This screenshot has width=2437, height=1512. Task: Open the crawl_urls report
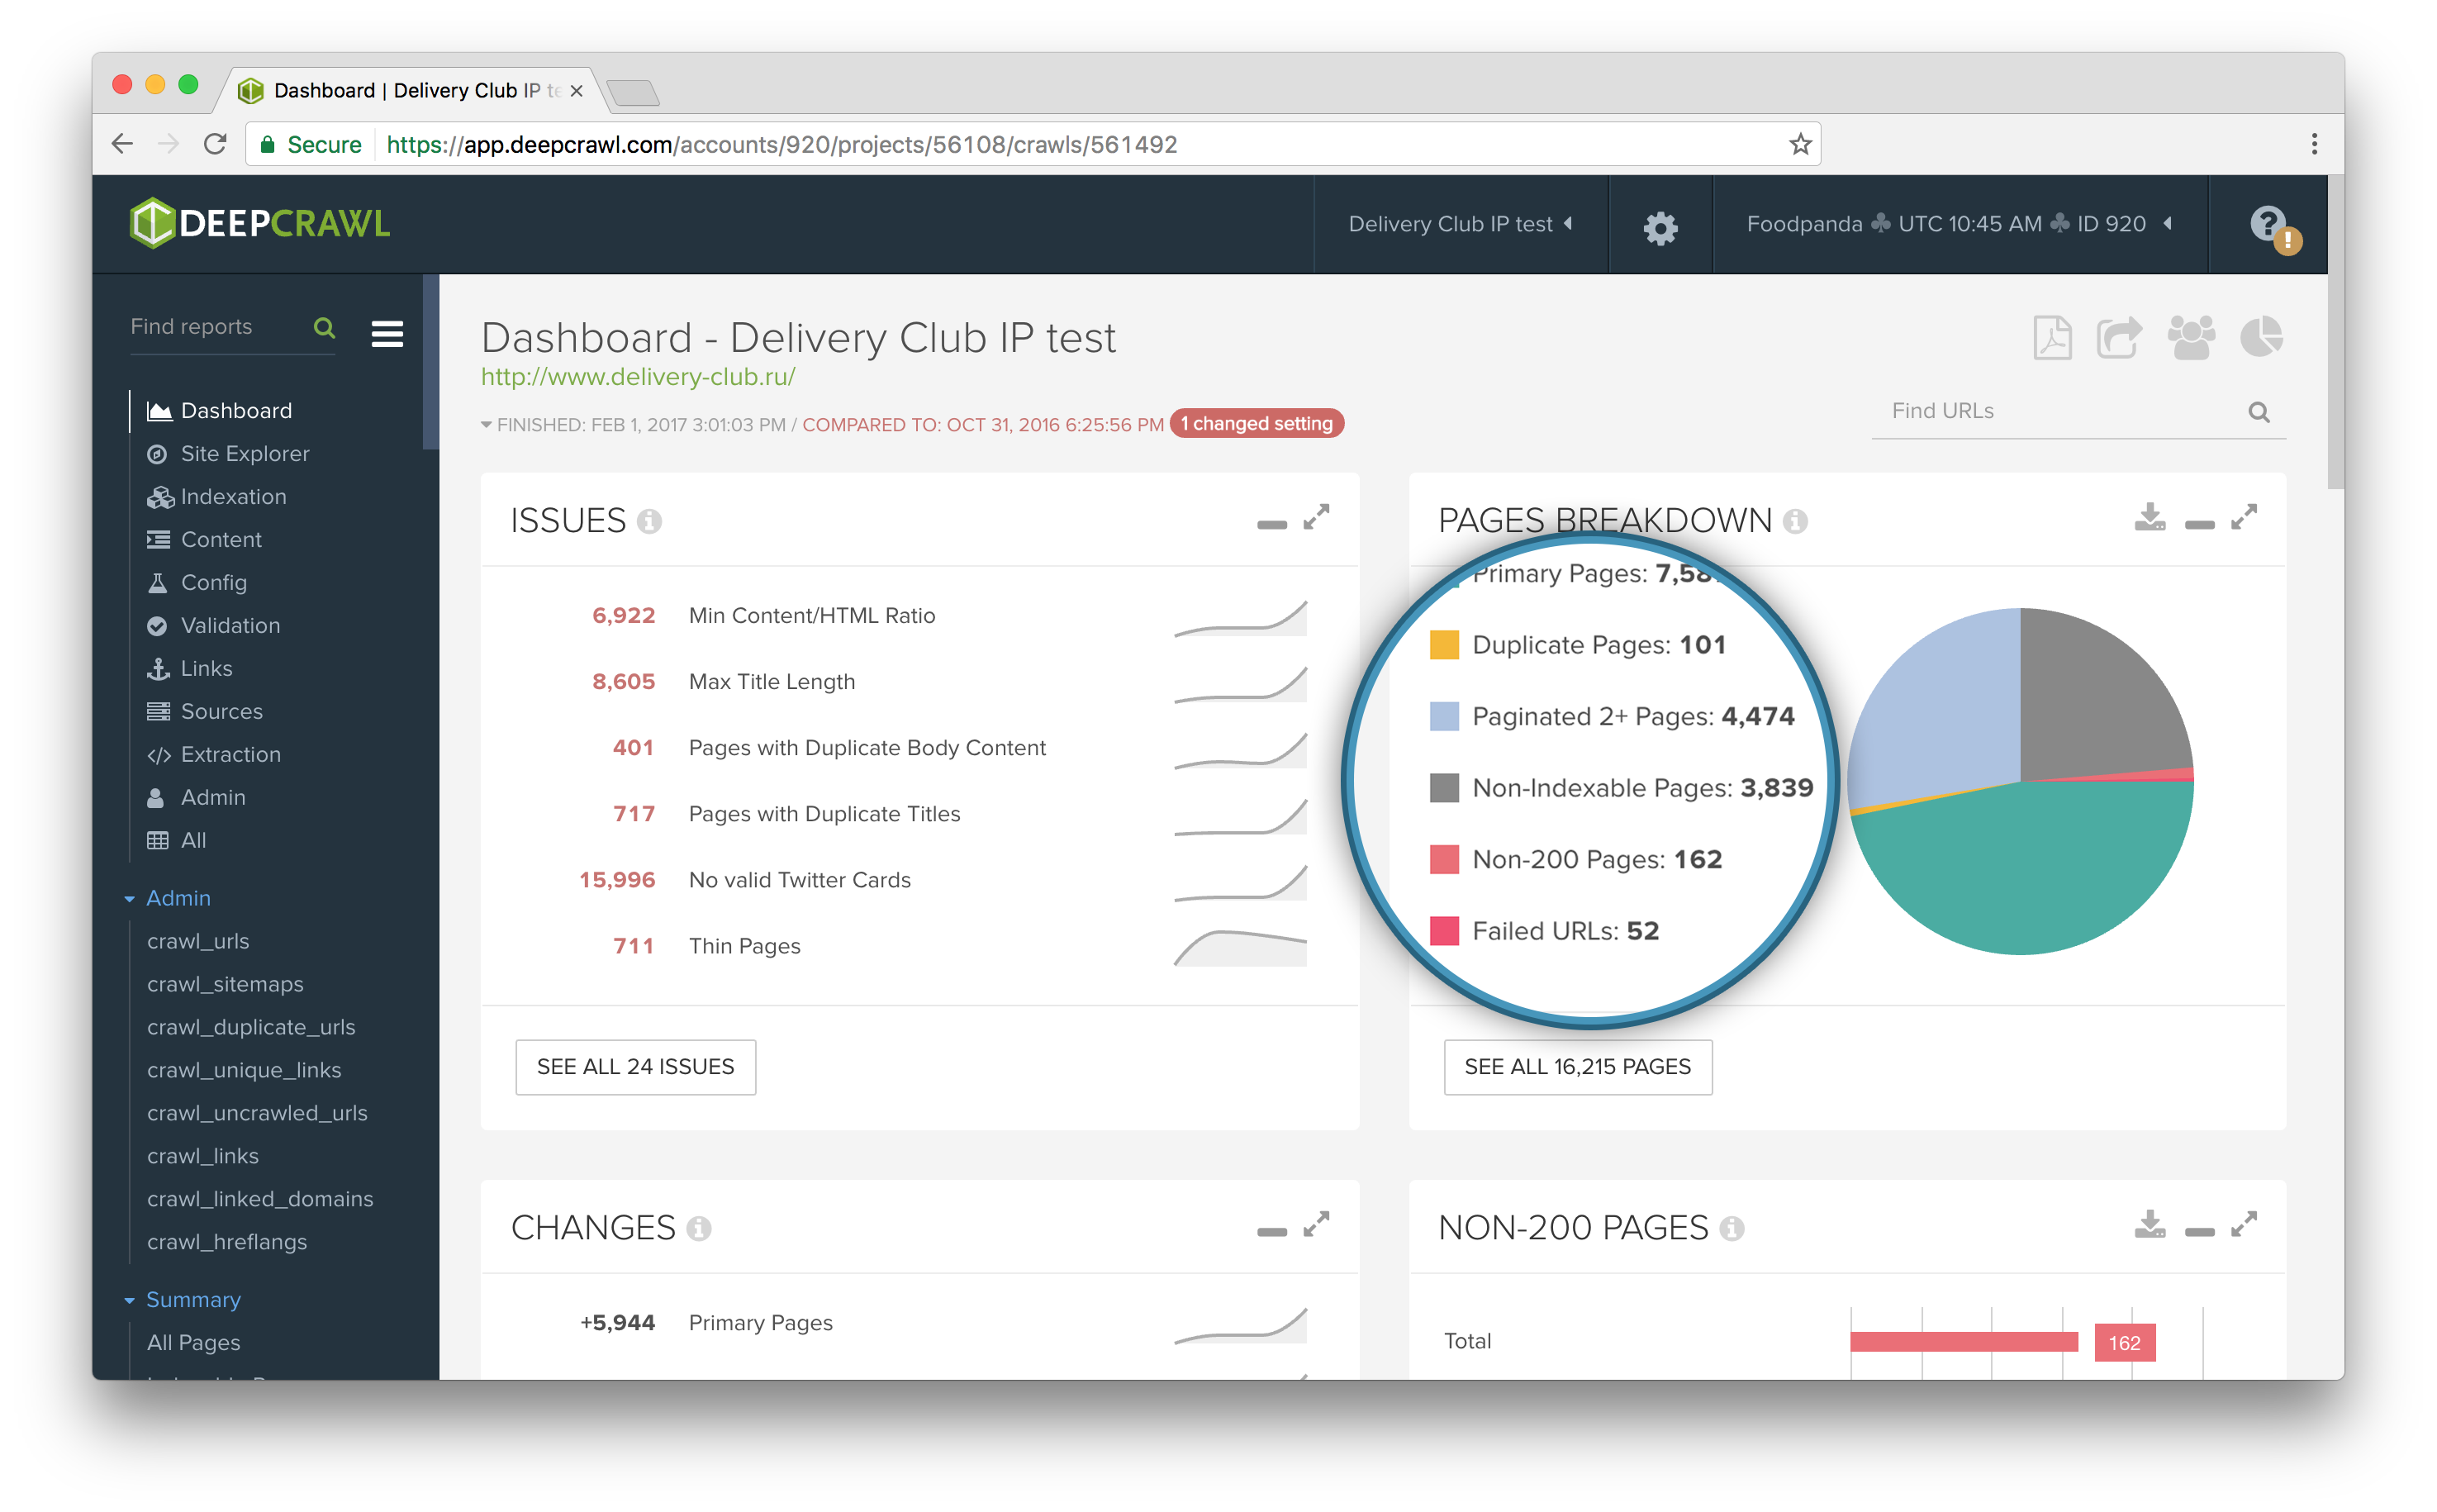click(198, 942)
